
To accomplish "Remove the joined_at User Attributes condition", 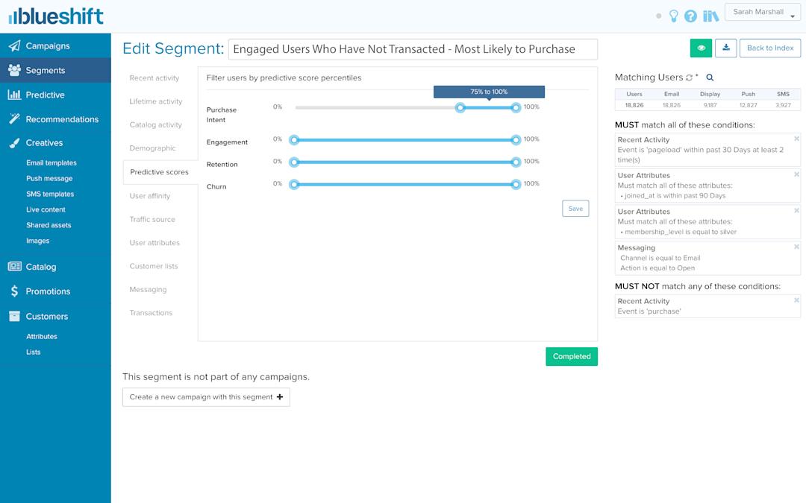I will tap(796, 174).
